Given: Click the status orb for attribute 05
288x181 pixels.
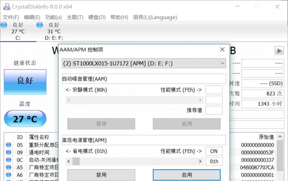Looking at the screenshot, I should (x=9, y=145).
